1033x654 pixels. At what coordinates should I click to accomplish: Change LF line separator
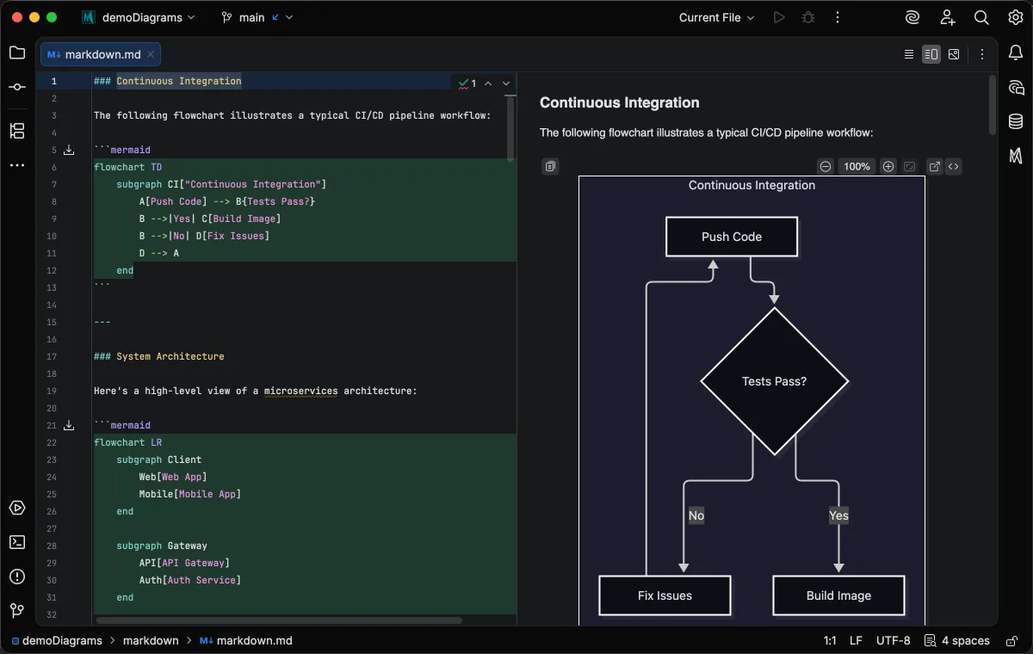tap(856, 640)
